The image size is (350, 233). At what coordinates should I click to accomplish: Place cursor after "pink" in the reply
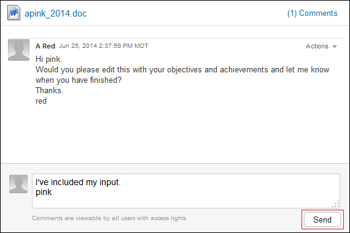coord(52,192)
